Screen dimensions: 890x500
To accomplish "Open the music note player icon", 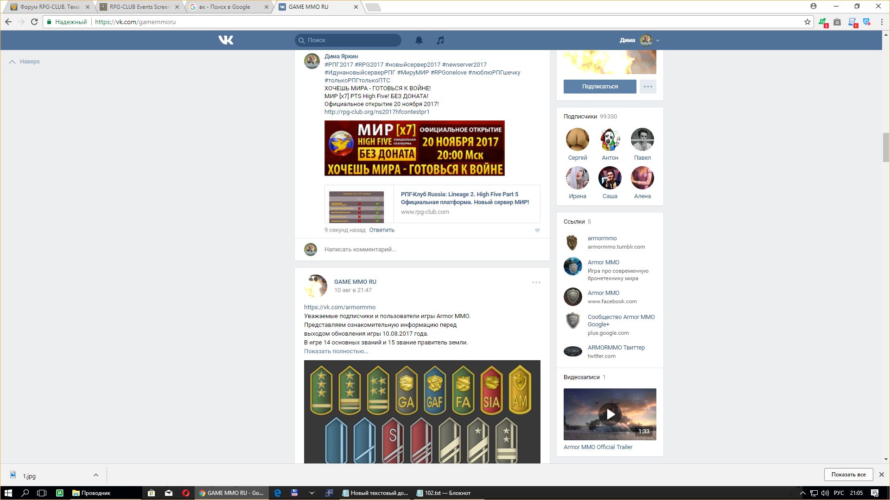I will pos(440,40).
